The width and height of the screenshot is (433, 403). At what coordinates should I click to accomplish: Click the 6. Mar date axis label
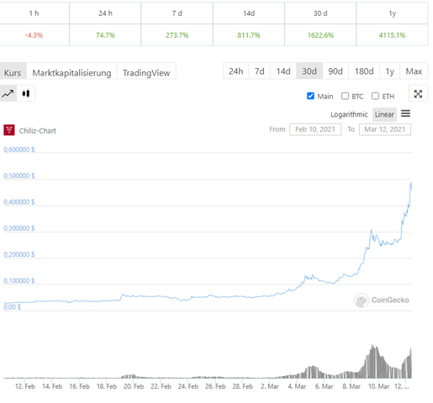(324, 386)
